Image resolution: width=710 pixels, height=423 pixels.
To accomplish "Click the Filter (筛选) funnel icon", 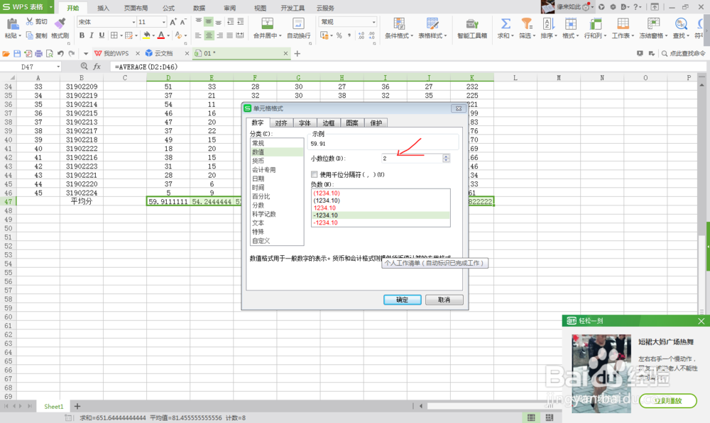I will click(x=527, y=23).
